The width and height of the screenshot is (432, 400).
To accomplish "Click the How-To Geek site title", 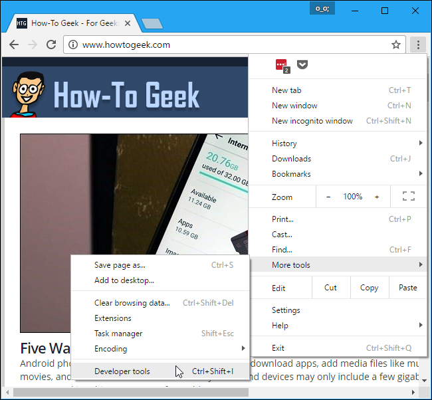I will [x=126, y=95].
